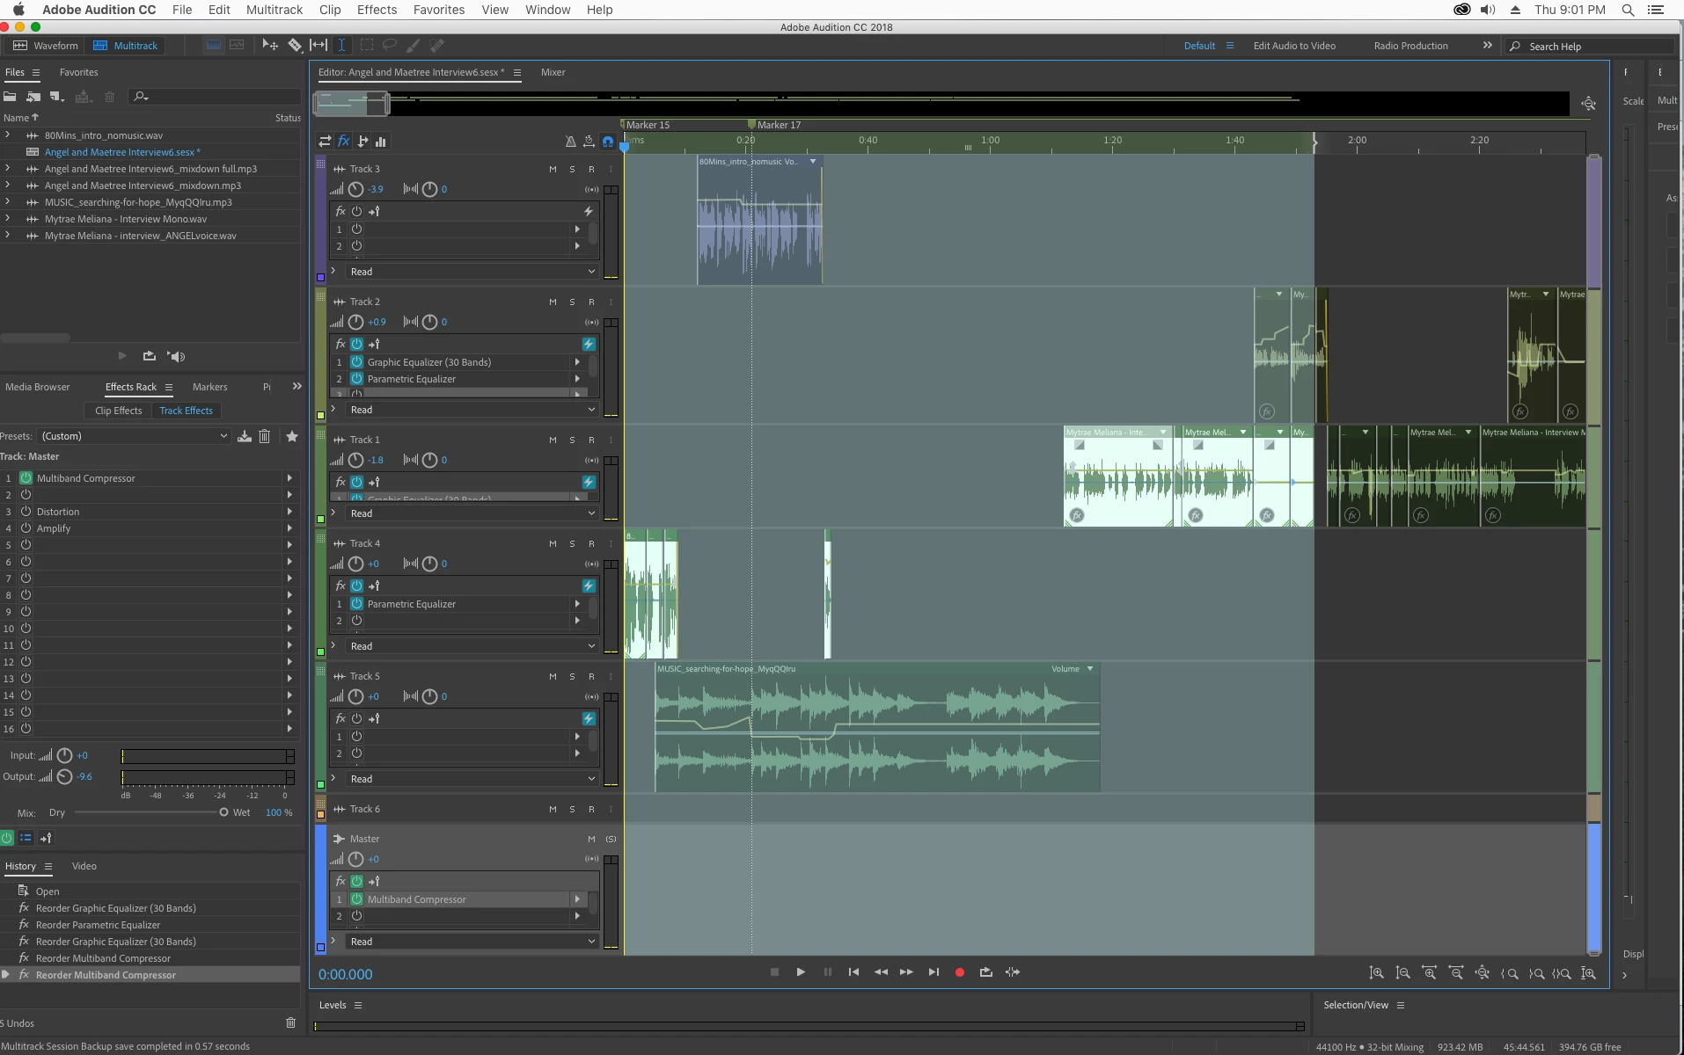1684x1055 pixels.
Task: Toggle snapping magnet icon above timeline
Action: pos(607,141)
